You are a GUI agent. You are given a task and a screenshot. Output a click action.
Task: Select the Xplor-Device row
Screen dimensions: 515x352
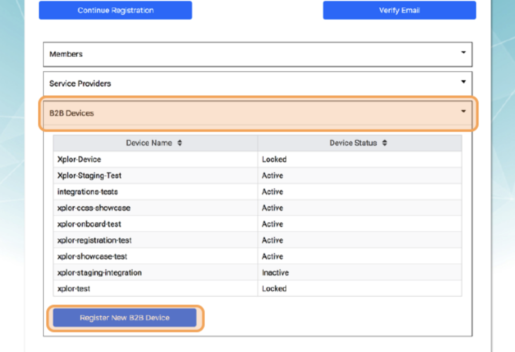tap(79, 159)
